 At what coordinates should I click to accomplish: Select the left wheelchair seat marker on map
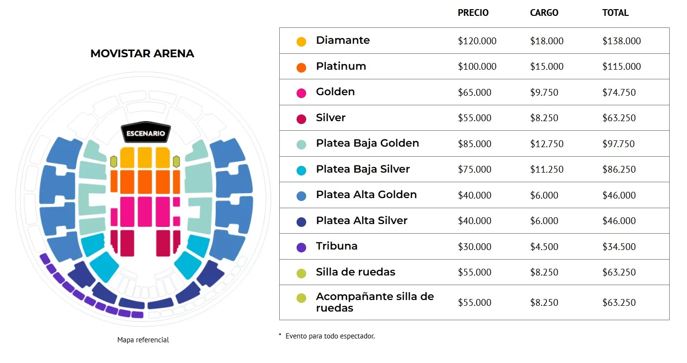(x=114, y=161)
